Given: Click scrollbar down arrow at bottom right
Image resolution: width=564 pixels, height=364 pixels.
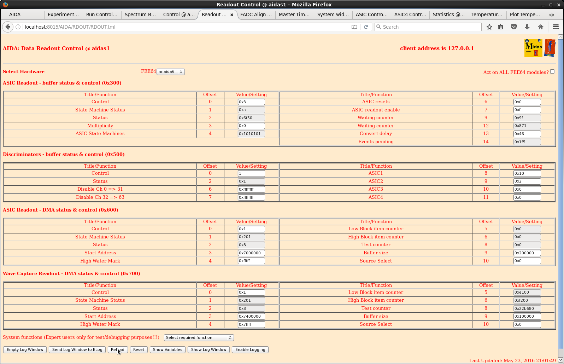Looking at the screenshot, I should click(x=560, y=360).
